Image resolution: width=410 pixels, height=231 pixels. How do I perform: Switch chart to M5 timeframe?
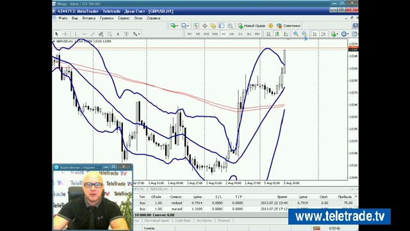coord(198,34)
